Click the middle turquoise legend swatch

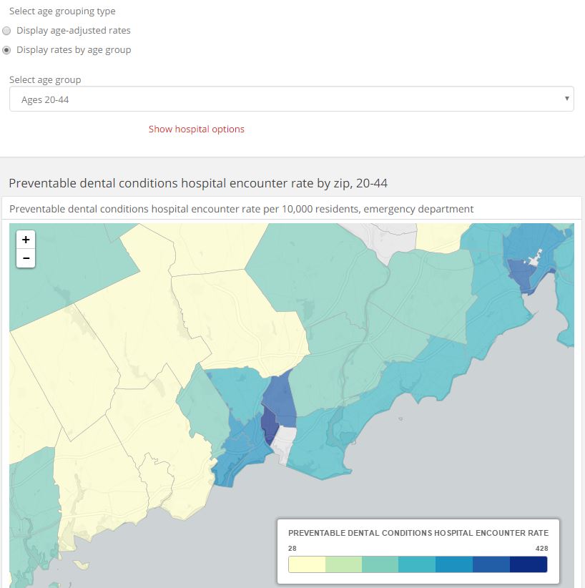coord(417,564)
